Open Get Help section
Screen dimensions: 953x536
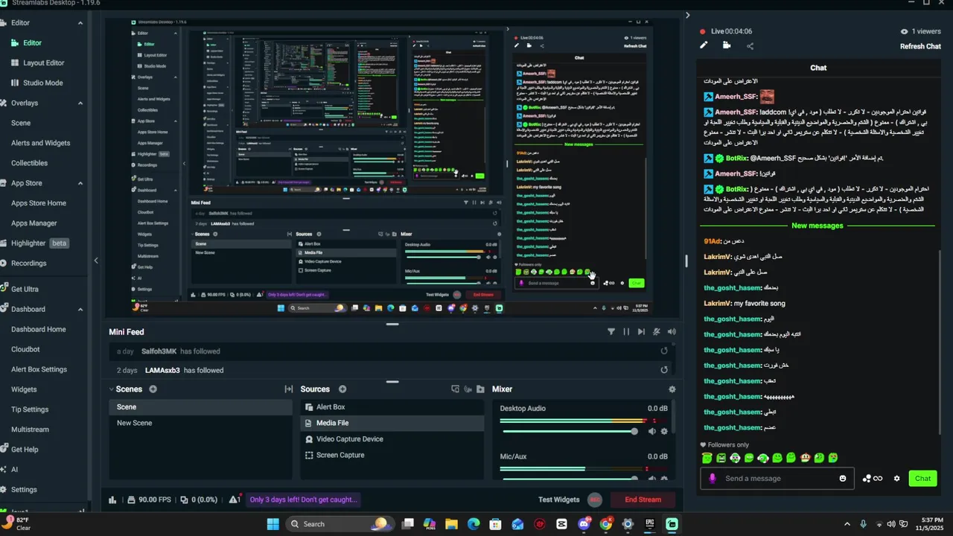click(x=25, y=450)
